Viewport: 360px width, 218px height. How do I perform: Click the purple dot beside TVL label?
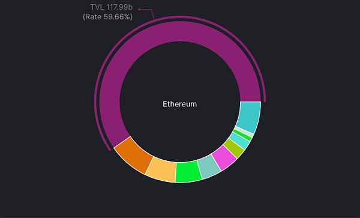coord(139,10)
